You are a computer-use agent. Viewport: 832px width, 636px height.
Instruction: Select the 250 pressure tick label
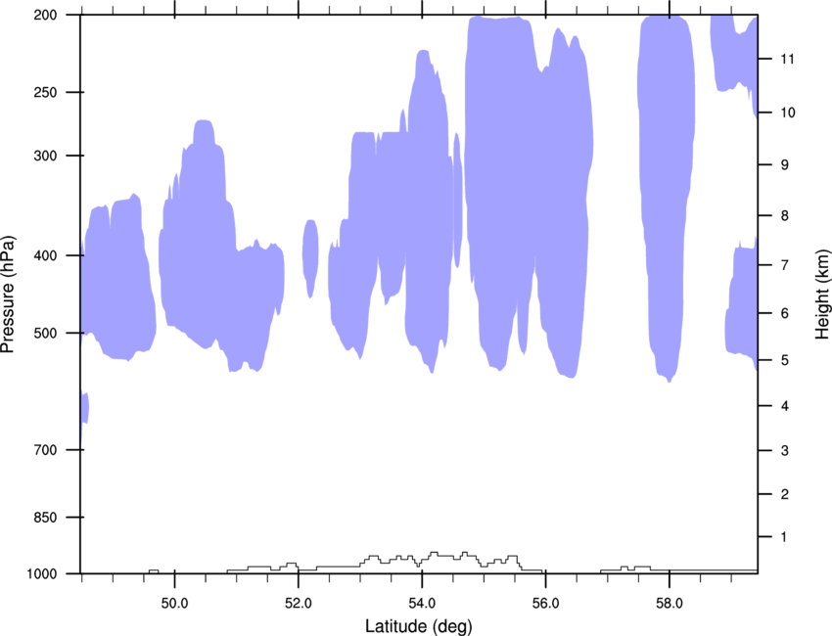[x=45, y=92]
